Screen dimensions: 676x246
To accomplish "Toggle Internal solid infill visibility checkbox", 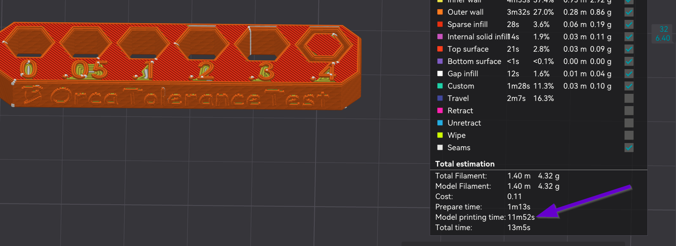I will (x=629, y=37).
